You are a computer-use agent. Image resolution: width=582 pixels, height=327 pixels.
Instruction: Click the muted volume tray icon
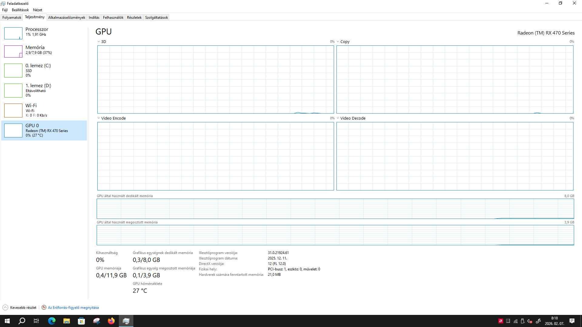530,321
